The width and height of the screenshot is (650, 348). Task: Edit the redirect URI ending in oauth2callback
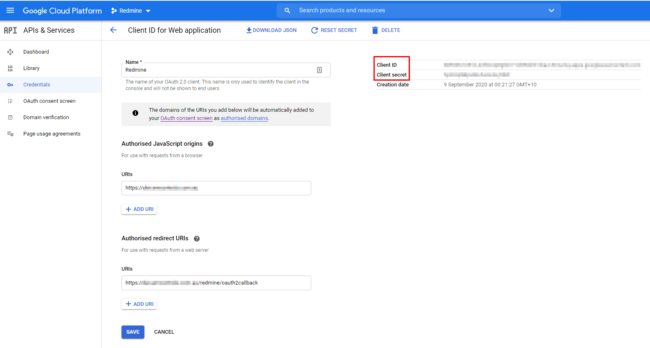(216, 283)
